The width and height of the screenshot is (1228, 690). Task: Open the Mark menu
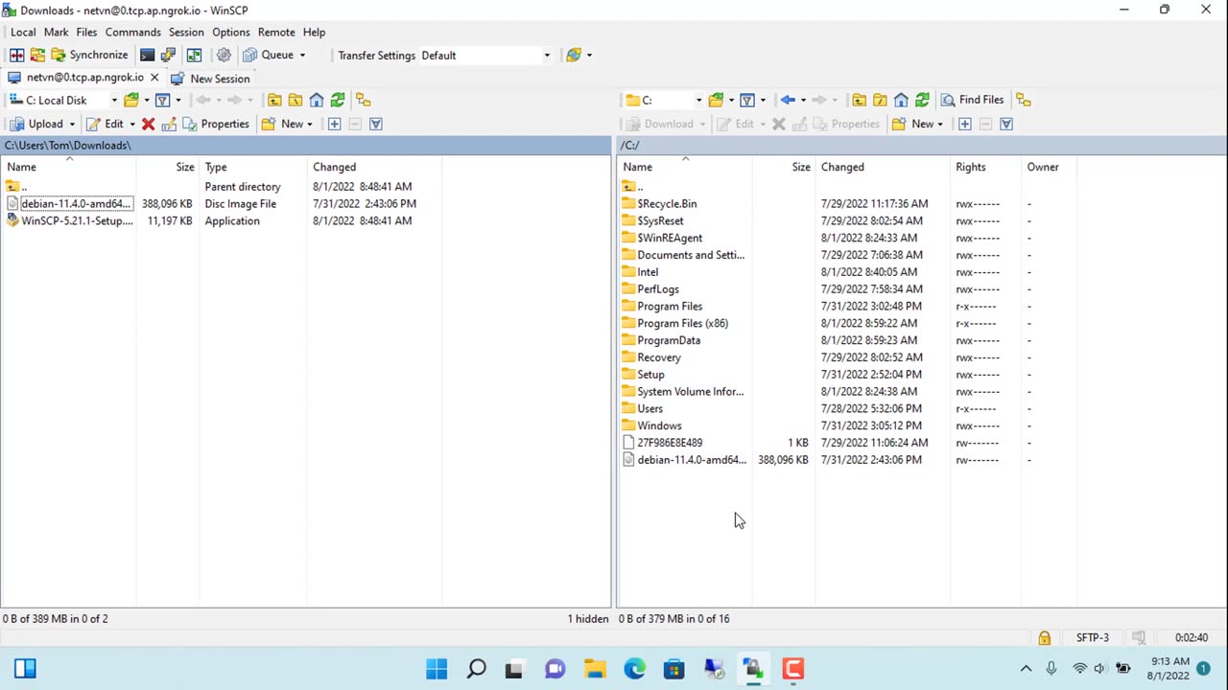56,32
